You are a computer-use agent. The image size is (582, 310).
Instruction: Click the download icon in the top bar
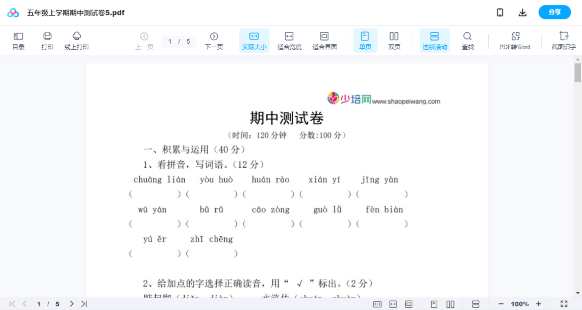click(x=522, y=12)
